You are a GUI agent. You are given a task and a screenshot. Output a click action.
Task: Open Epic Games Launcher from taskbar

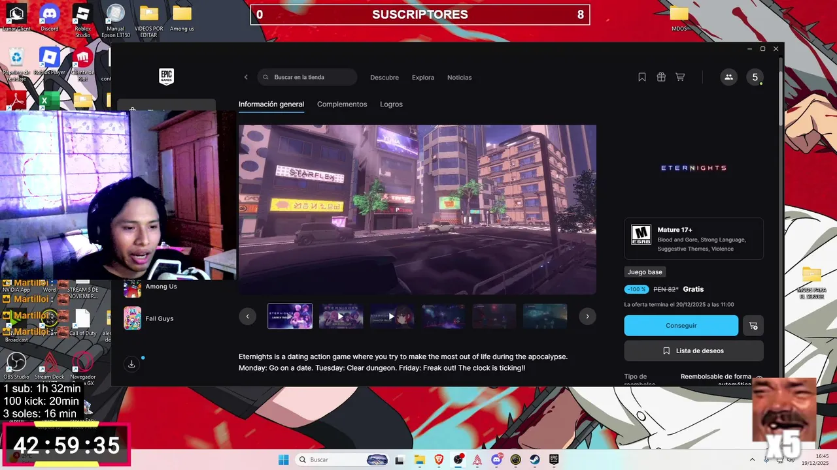pos(554,460)
